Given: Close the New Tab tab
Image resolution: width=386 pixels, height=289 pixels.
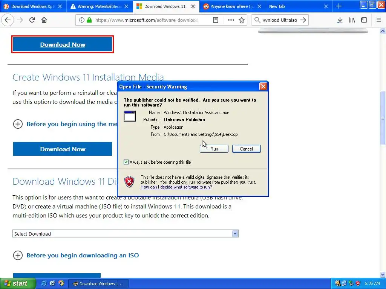Looking at the screenshot, I should click(326, 6).
